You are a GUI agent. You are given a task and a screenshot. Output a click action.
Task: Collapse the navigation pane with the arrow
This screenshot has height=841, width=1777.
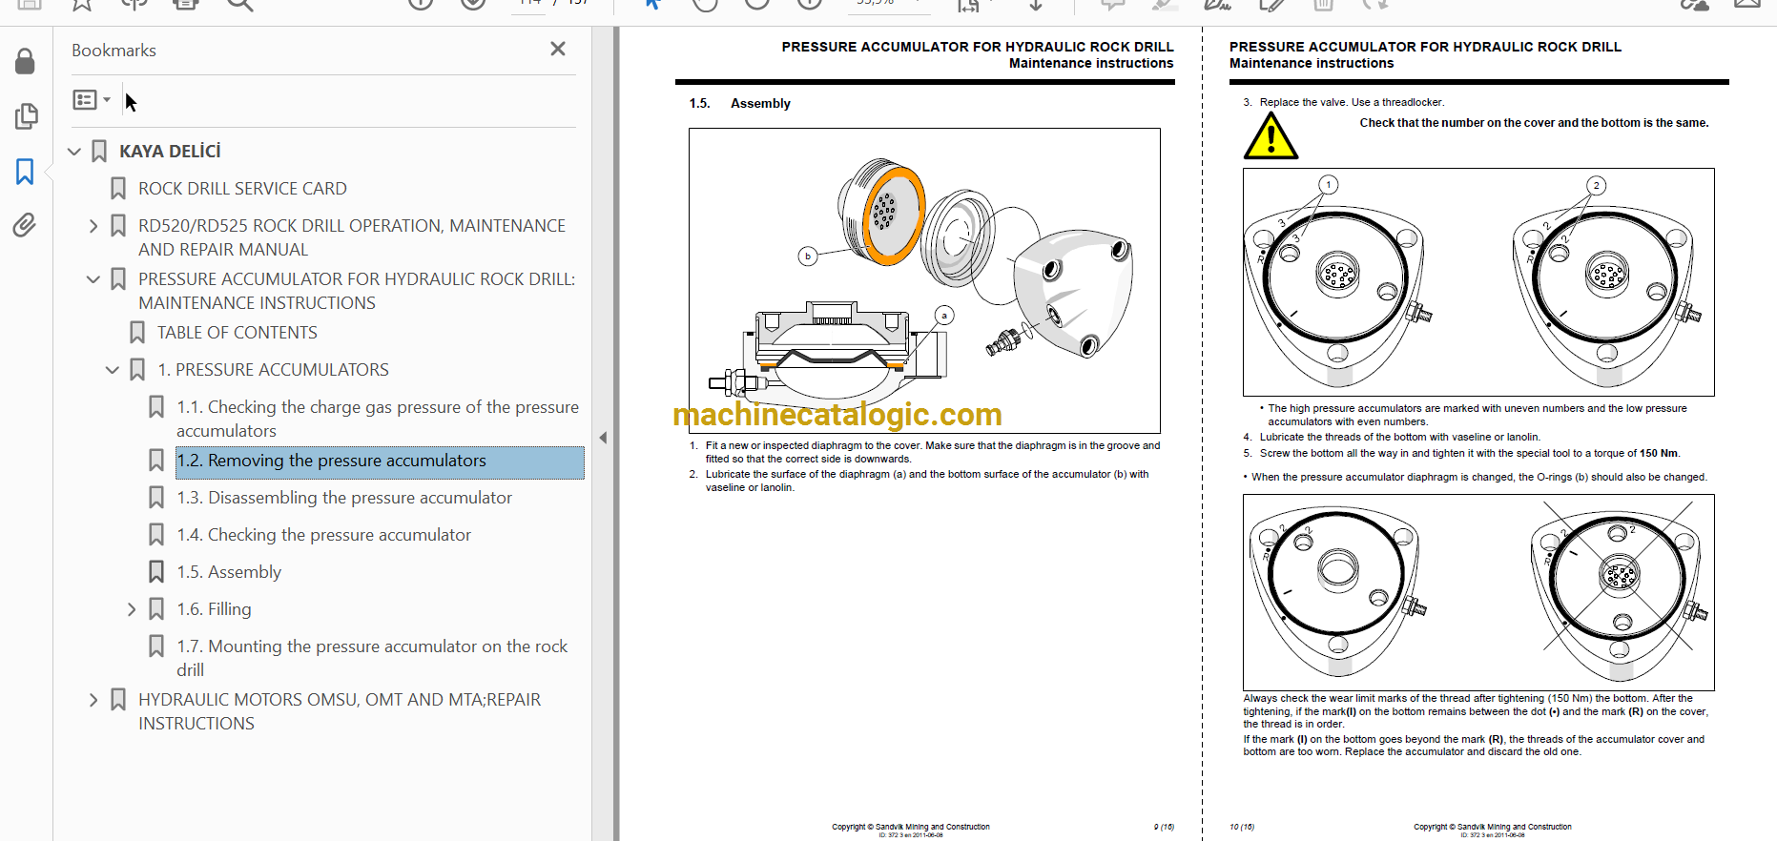click(x=603, y=438)
